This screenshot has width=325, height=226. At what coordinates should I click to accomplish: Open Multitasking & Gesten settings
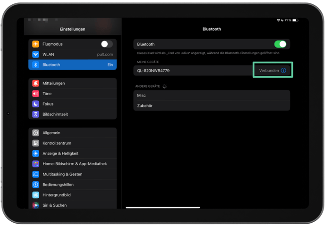[73, 174]
